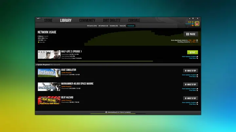Click the wallet balance coin icon

point(193,22)
